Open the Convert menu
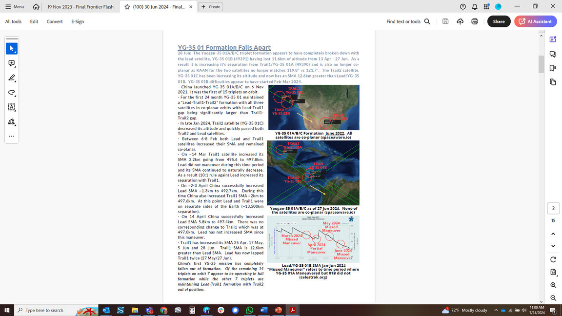Screen dimensions: 562x316 [55, 21]
